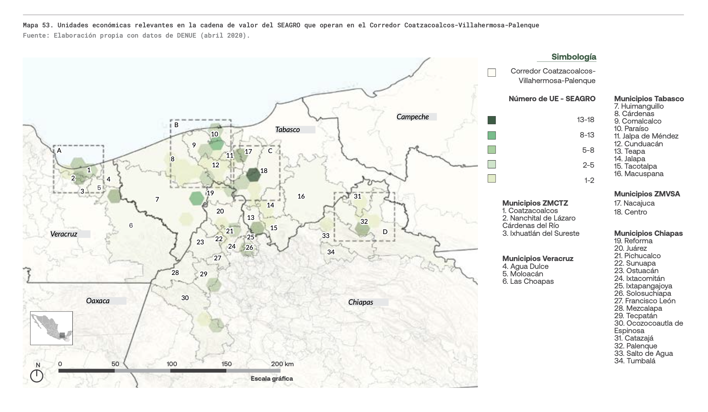Click the '6. Las Choapas' legend entry
This screenshot has width=708, height=412.
pyautogui.click(x=528, y=281)
